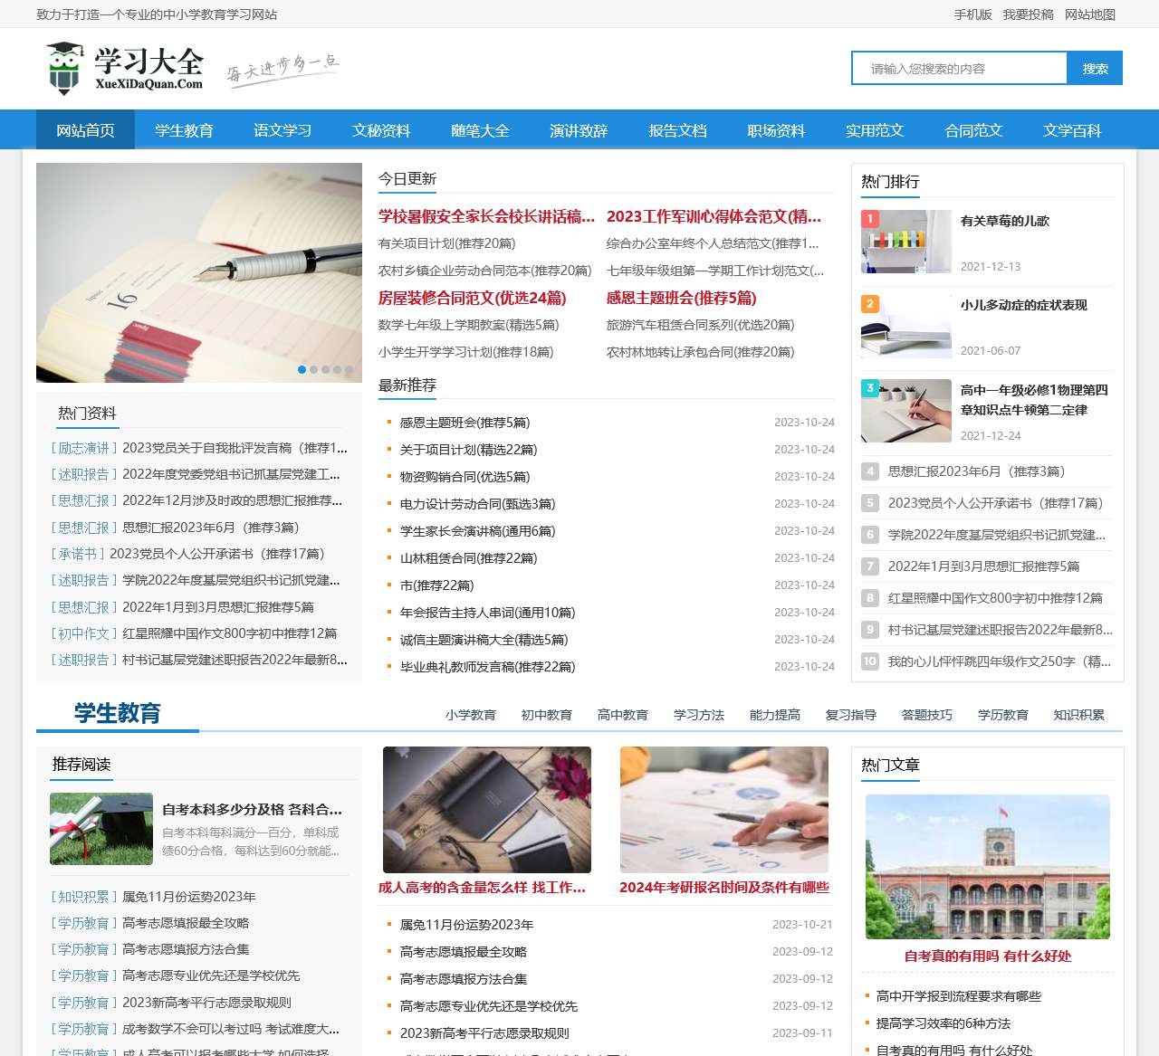Click the 承诺书 category tag
The image size is (1159, 1056).
click(77, 554)
